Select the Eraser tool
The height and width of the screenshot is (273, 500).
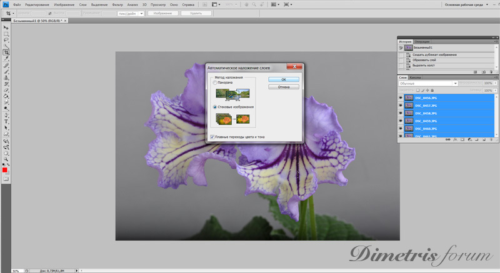click(x=6, y=90)
